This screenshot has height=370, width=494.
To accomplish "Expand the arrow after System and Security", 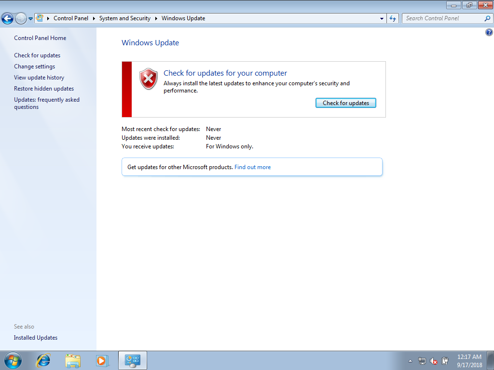I will (x=156, y=19).
